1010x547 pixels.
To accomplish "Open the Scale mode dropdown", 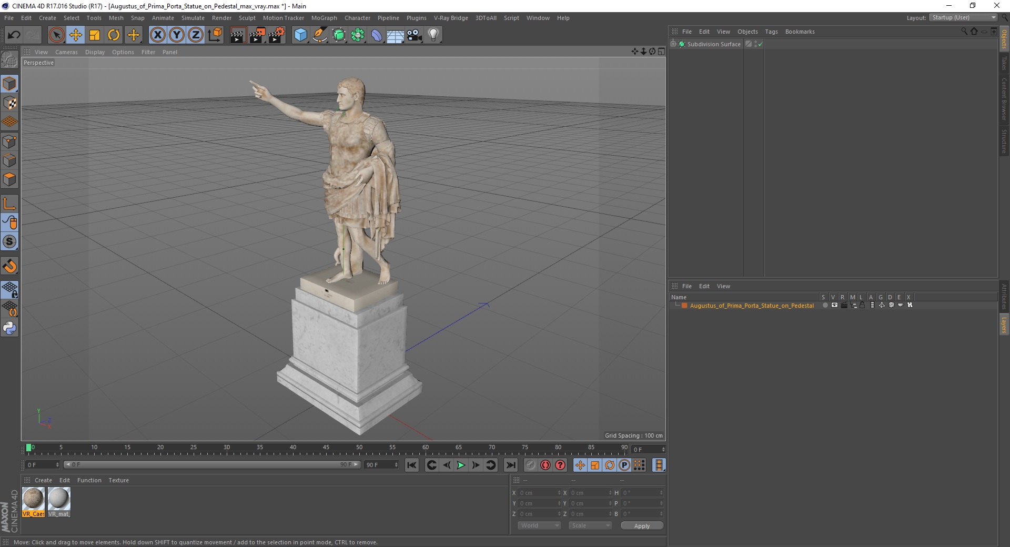I will click(590, 525).
